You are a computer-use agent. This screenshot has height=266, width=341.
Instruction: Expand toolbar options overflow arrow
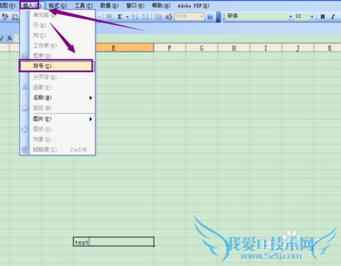tap(218, 18)
